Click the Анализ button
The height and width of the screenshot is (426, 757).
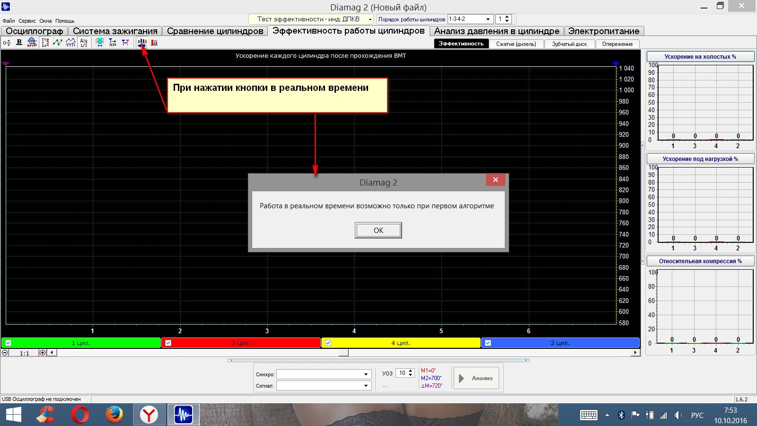476,378
